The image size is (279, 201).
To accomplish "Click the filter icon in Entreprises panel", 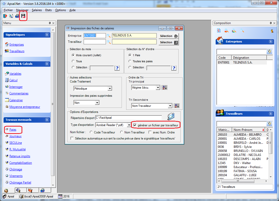I will (269, 52).
